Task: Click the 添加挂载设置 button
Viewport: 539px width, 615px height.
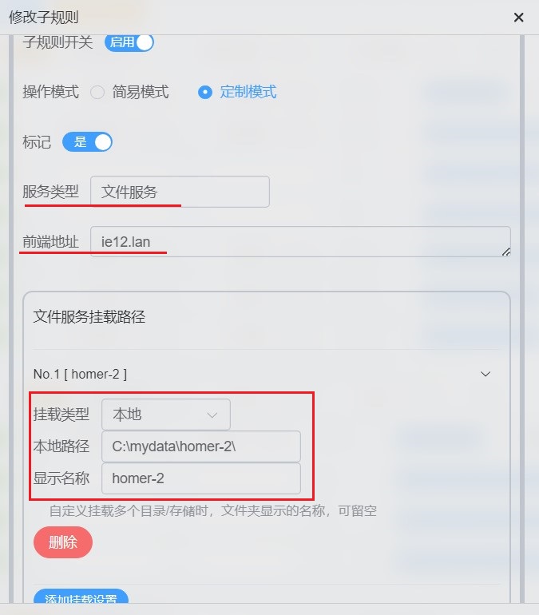Action: [81, 597]
